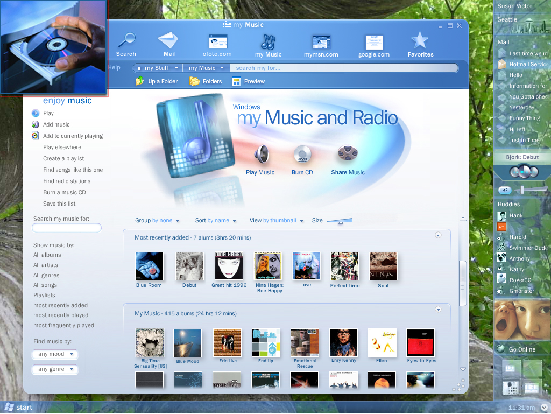Select All artists in Show music by
Image resolution: width=551 pixels, height=414 pixels.
46,265
